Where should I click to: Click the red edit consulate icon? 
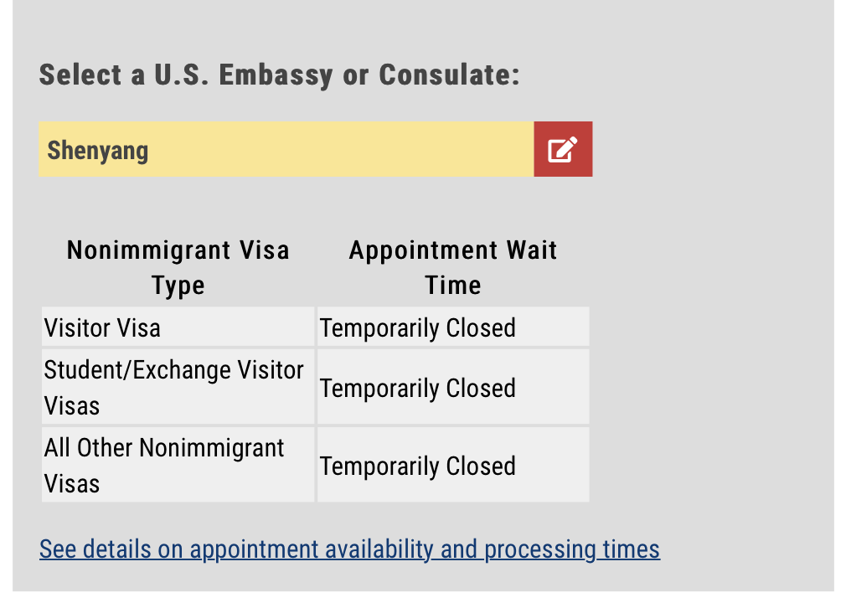(x=563, y=150)
